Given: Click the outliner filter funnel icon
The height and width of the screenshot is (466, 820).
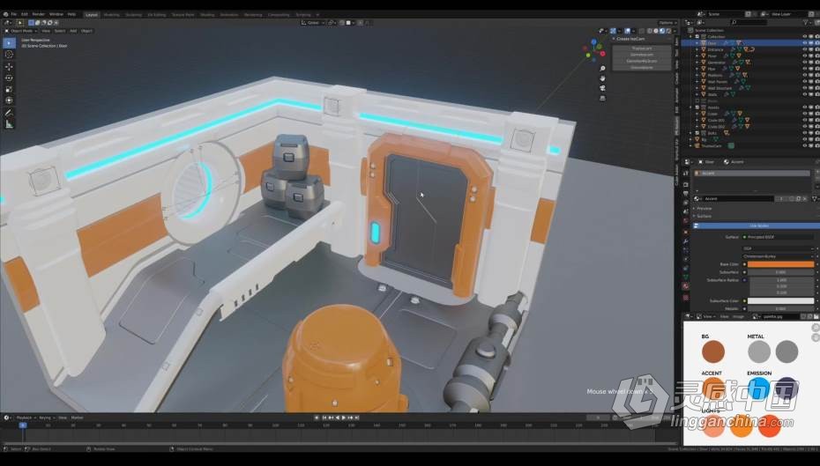Looking at the screenshot, I should pyautogui.click(x=805, y=23).
